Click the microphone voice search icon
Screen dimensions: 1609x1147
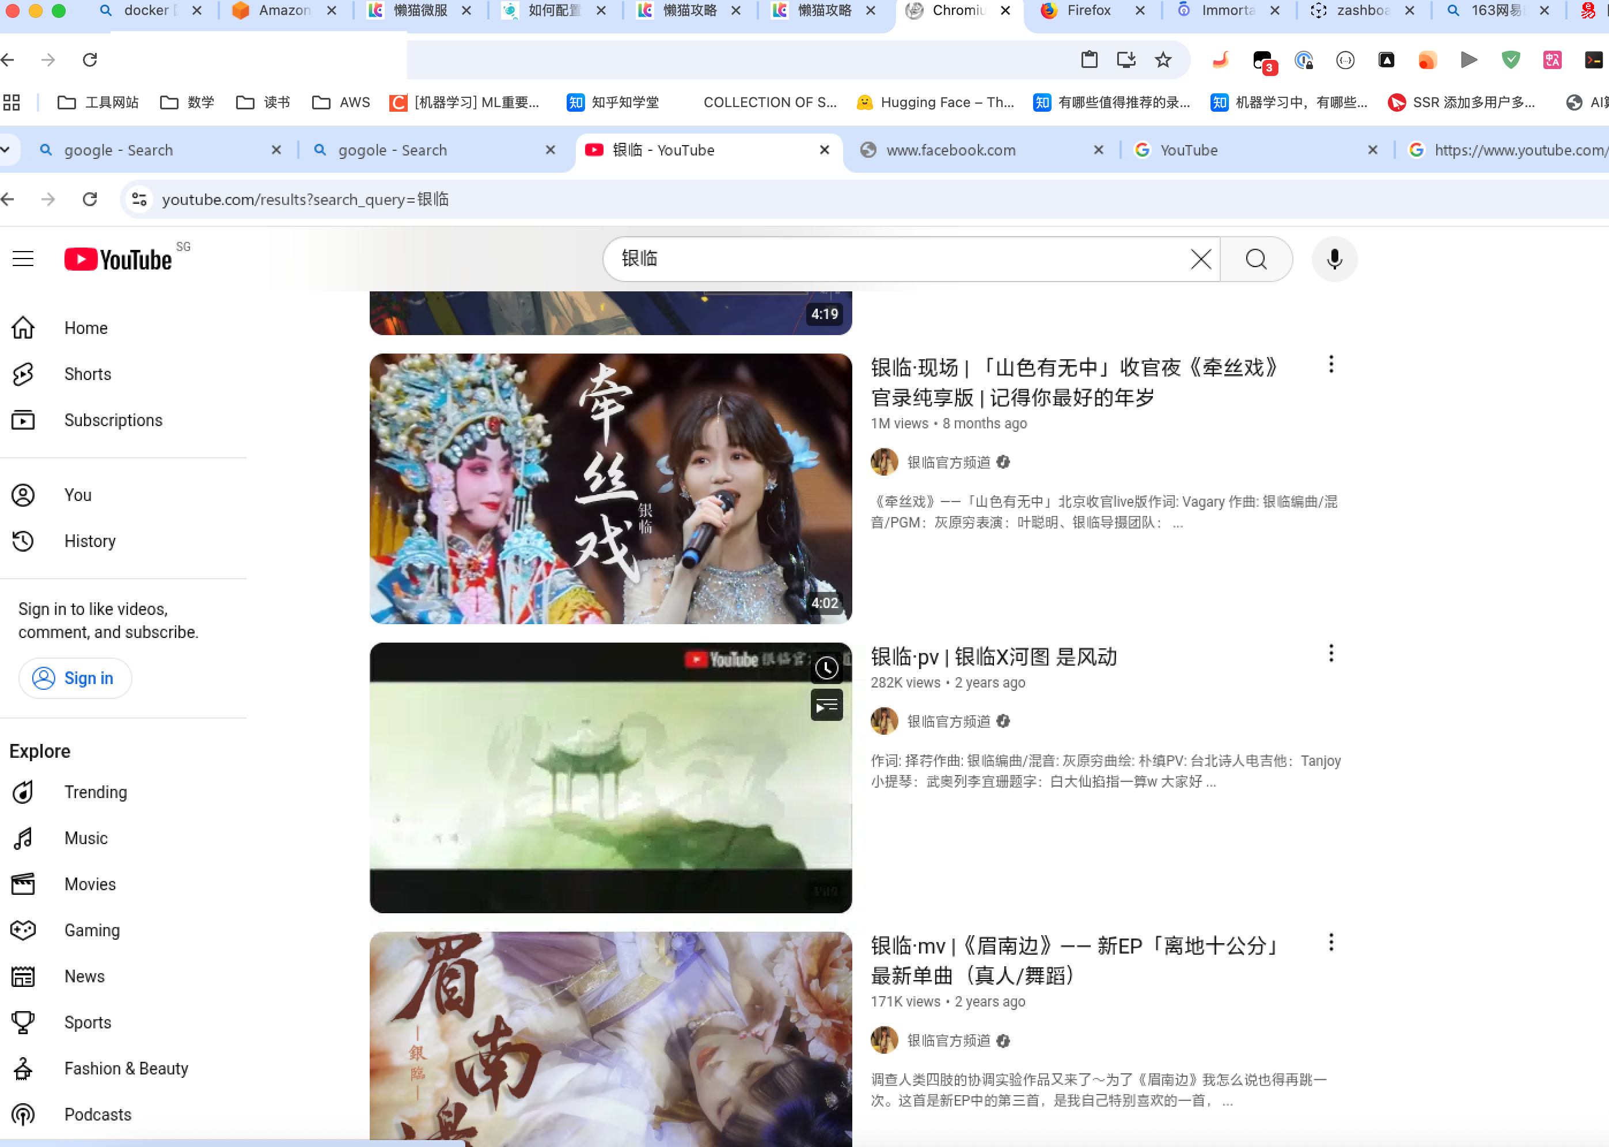pos(1334,259)
